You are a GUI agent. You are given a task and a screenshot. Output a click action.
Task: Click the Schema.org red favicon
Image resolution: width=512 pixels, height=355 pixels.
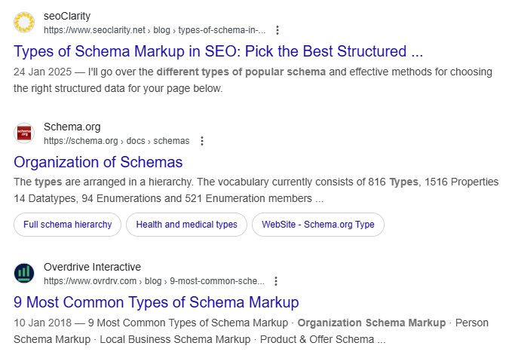click(24, 133)
